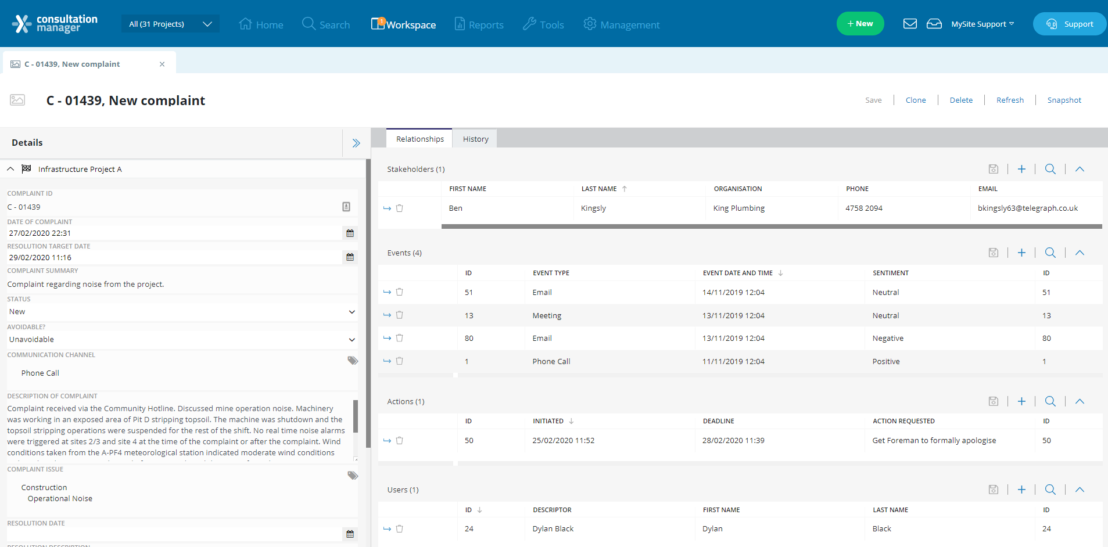
Task: Open calendar for Date of Complaint
Action: pos(350,233)
